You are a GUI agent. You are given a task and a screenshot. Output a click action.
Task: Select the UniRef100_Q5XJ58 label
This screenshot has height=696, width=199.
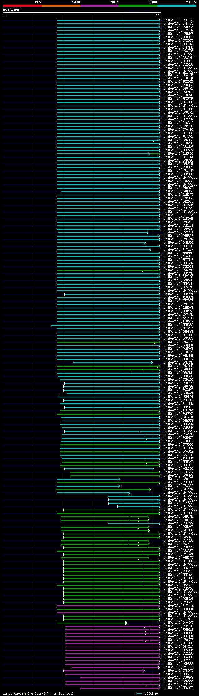(x=178, y=75)
